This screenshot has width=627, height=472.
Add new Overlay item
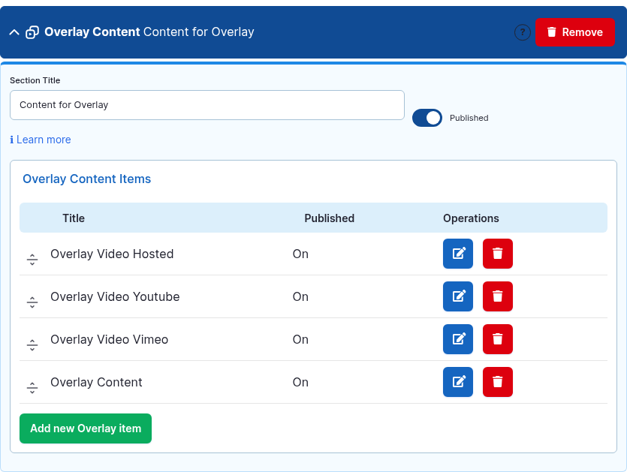click(x=86, y=428)
